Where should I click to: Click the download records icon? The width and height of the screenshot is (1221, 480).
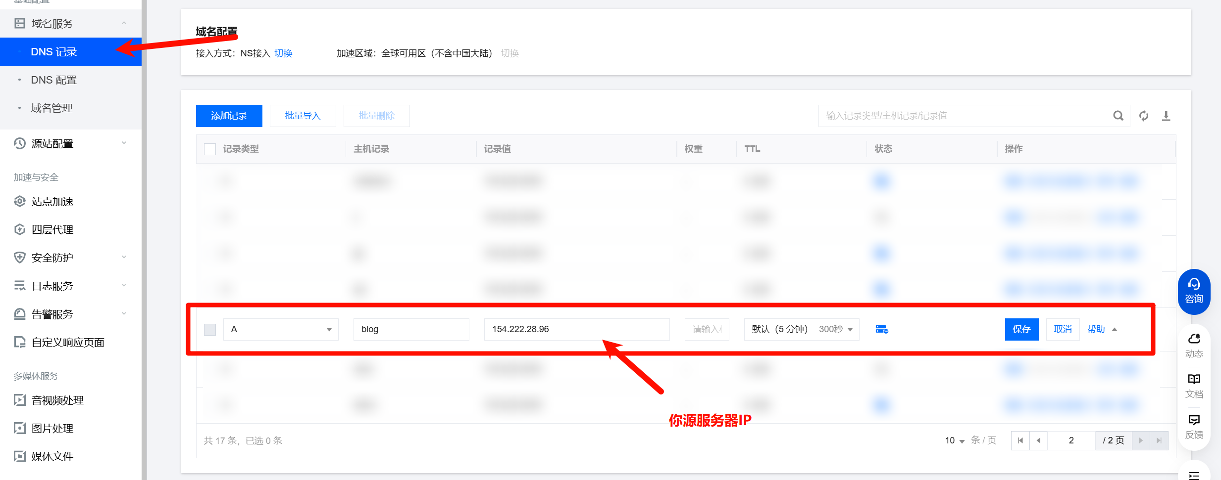[1166, 116]
